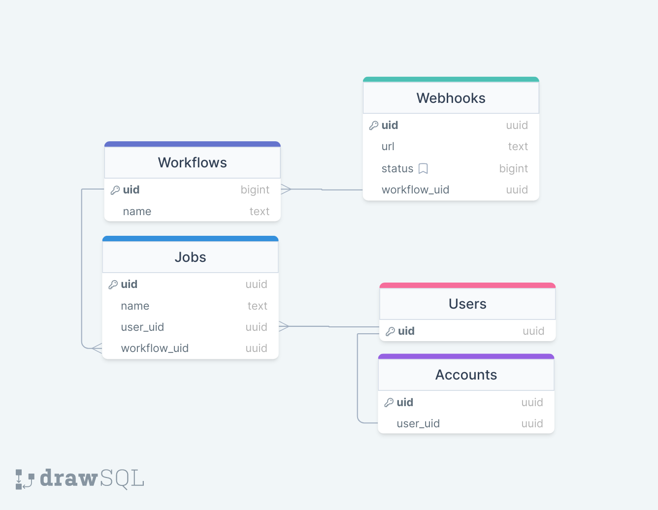Select the workflow_uid column in Jobs
Screen dimensions: 658x510
click(191, 349)
